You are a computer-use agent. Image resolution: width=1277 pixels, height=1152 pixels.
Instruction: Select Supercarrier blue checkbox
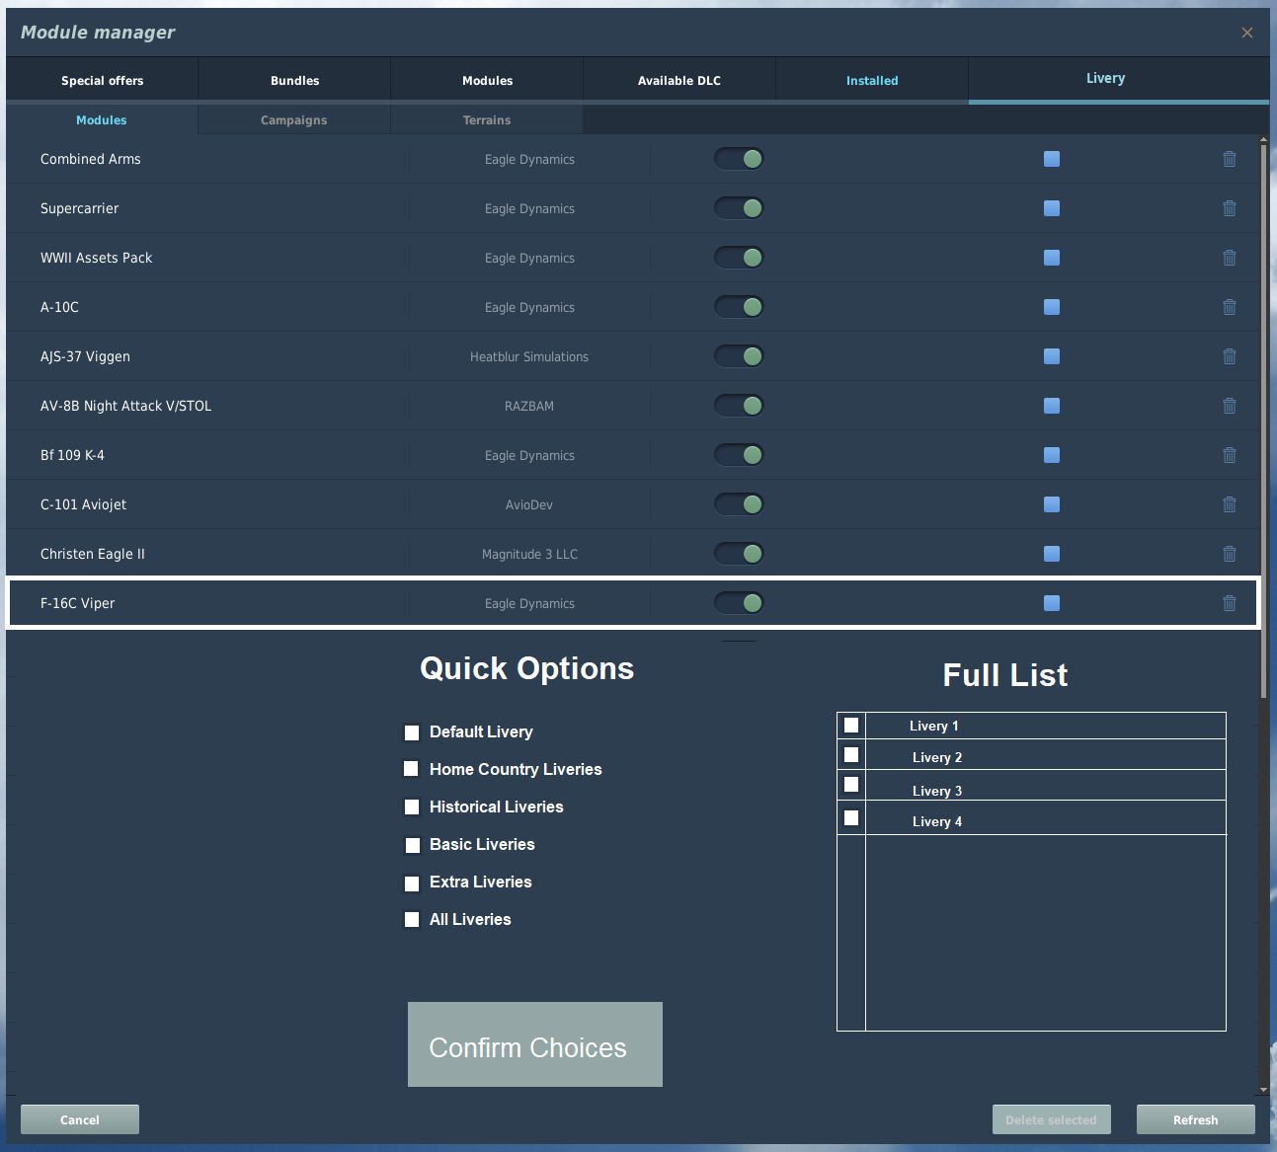(1052, 208)
